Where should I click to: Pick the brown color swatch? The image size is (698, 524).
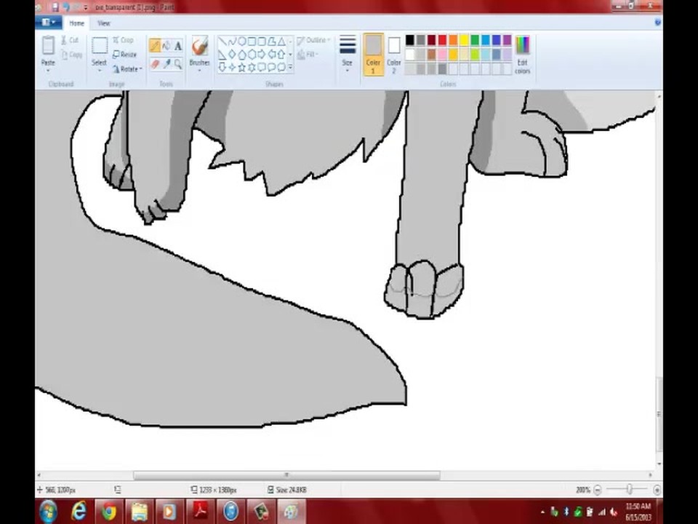[x=431, y=55]
